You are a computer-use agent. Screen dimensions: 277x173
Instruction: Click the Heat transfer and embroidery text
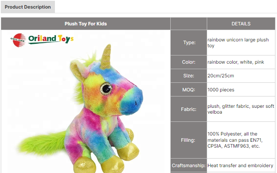240,166
